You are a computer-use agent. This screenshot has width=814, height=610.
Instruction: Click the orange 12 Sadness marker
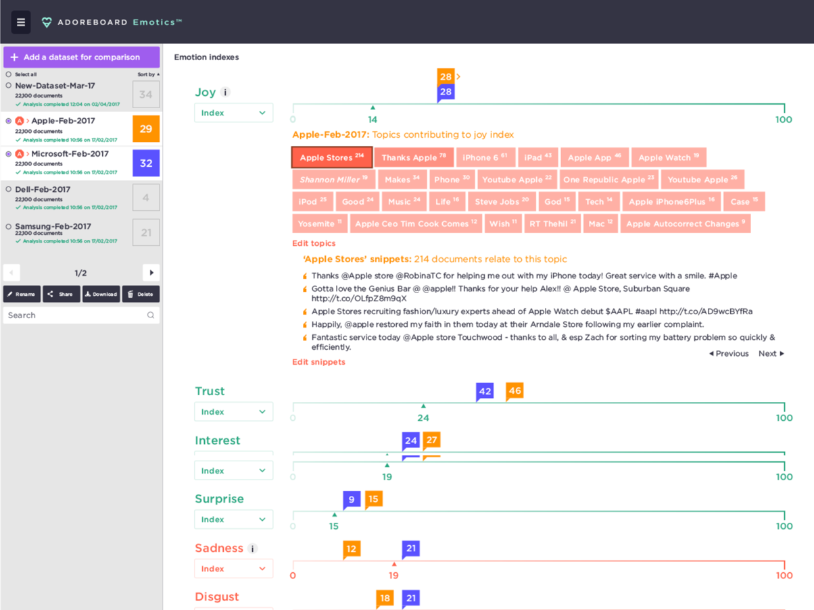click(352, 549)
